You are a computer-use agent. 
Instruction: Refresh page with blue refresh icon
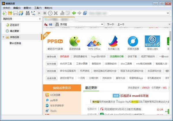(85, 13)
